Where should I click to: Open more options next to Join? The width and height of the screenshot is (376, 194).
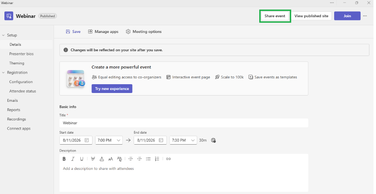click(x=365, y=16)
